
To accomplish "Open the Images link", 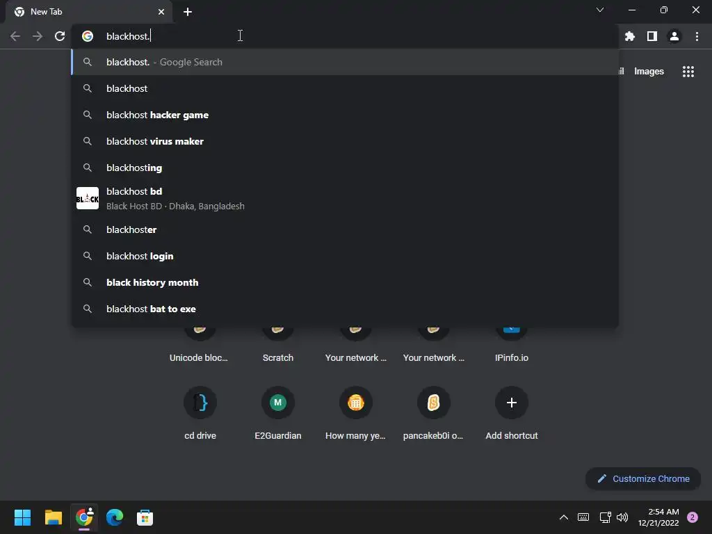I will point(649,72).
